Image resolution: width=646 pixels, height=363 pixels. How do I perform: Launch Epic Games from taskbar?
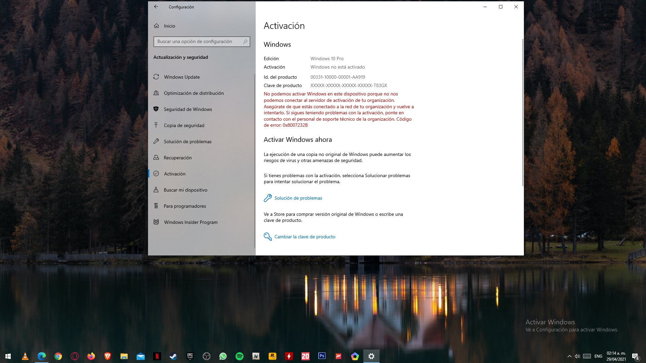(190, 356)
